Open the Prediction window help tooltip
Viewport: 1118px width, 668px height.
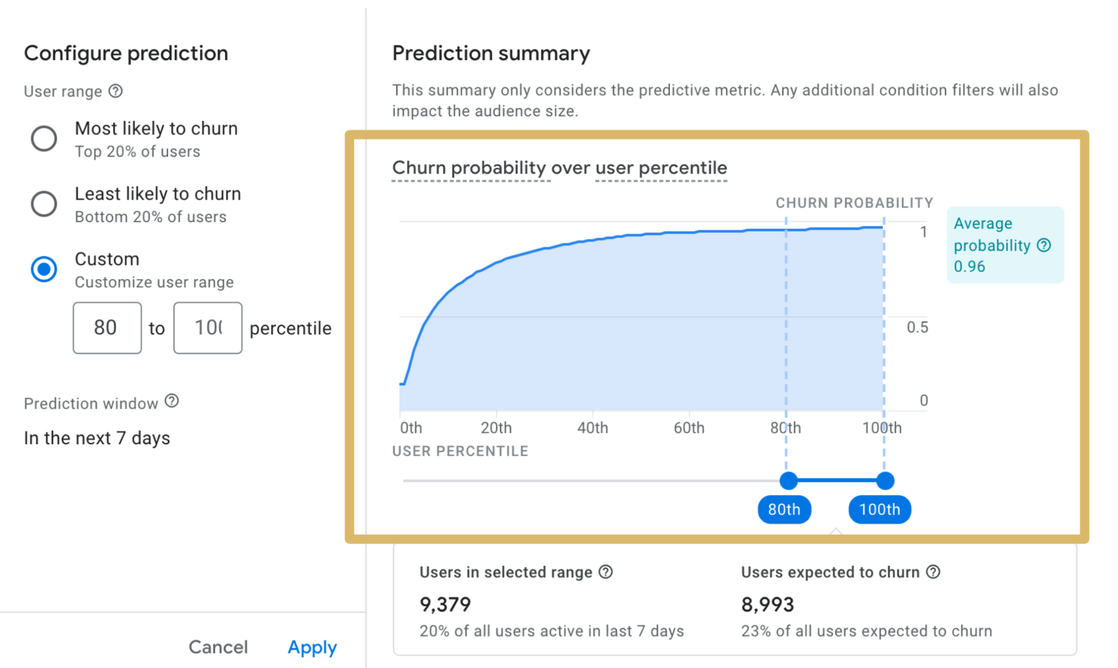pos(171,402)
